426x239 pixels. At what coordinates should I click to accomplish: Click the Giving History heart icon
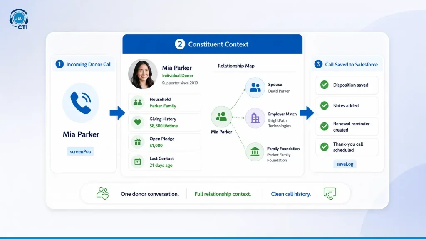tap(138, 122)
